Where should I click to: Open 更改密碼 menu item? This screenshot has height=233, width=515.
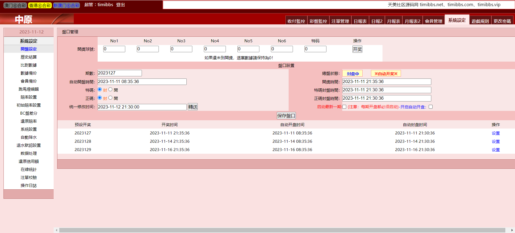click(x=502, y=21)
